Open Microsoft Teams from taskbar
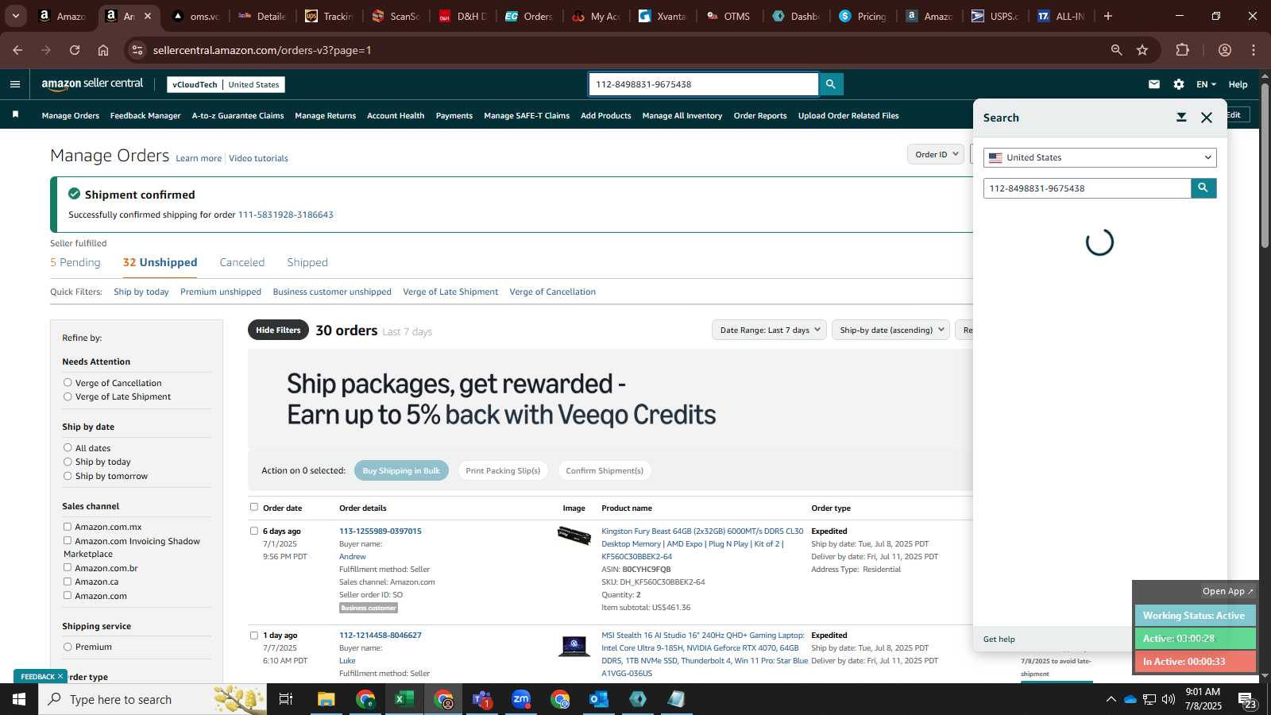This screenshot has width=1271, height=715. (x=482, y=699)
